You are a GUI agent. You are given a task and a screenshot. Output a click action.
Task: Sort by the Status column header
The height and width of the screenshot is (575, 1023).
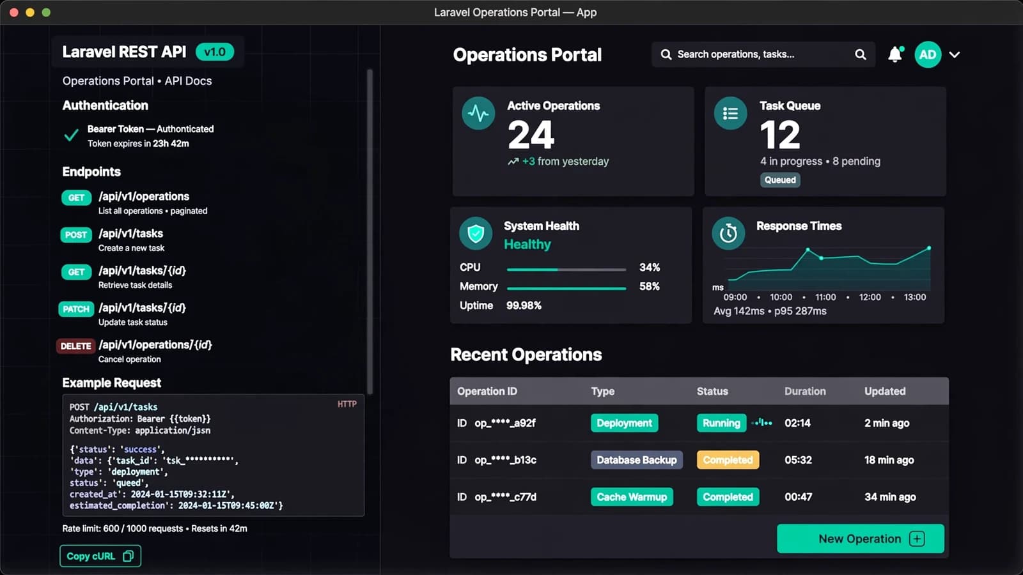(712, 391)
